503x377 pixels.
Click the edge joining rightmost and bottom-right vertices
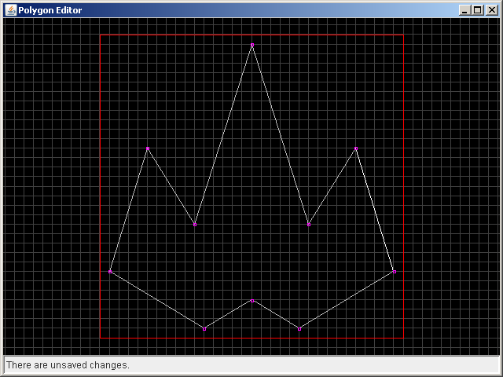(347, 300)
